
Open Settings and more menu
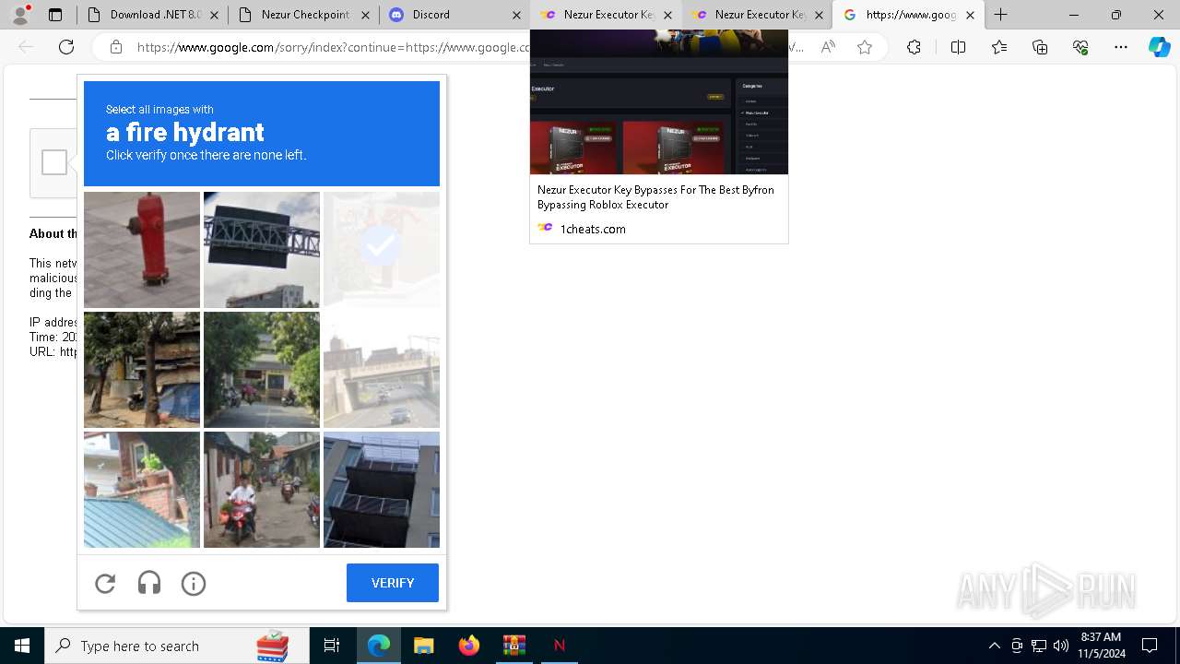tap(1121, 47)
